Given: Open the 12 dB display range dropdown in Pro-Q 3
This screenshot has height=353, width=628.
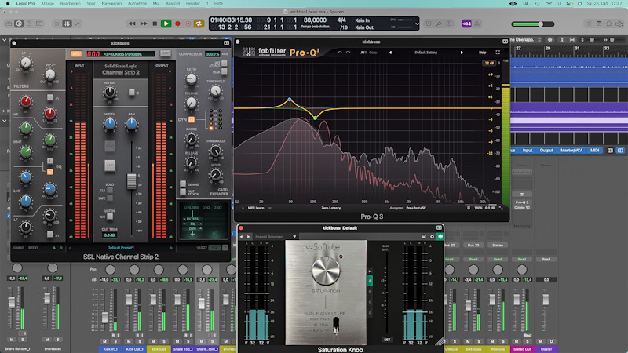Looking at the screenshot, I should coord(489,64).
